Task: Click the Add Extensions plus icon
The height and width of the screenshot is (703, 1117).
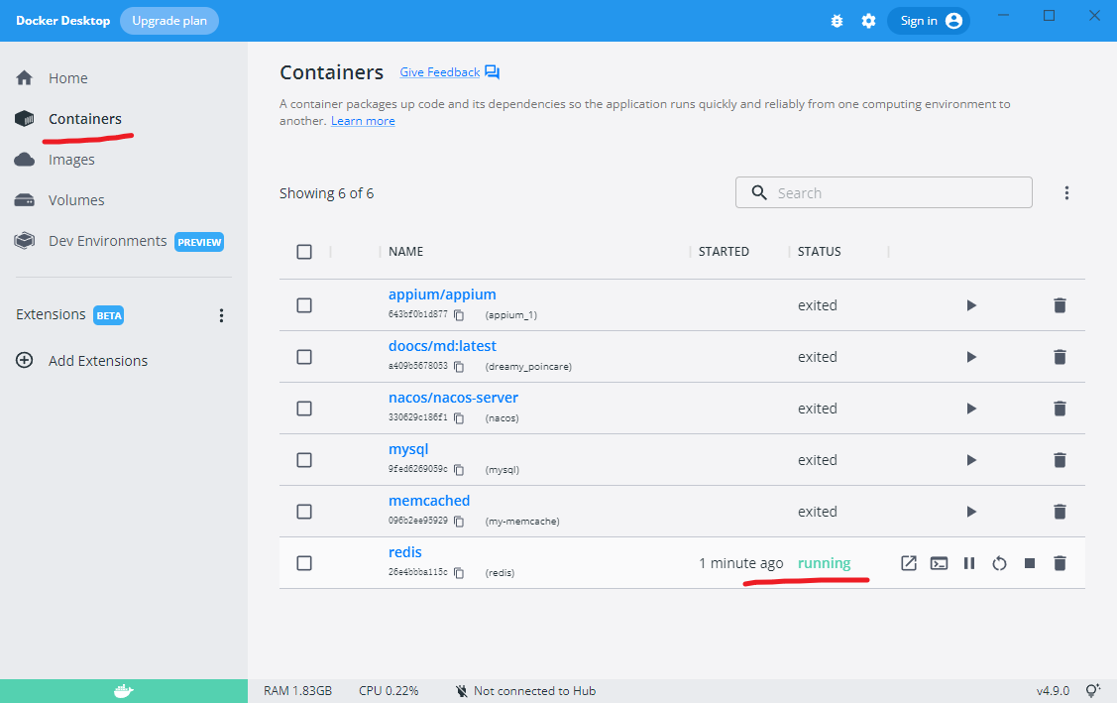Action: [x=24, y=360]
